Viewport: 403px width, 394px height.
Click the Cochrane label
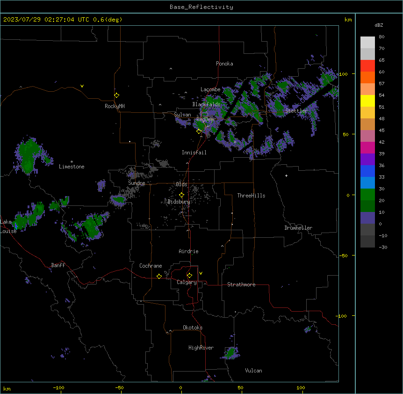[x=151, y=266]
